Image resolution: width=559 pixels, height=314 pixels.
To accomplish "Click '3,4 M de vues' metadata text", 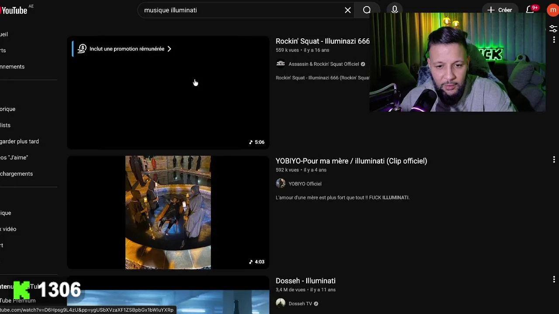I will [x=290, y=290].
